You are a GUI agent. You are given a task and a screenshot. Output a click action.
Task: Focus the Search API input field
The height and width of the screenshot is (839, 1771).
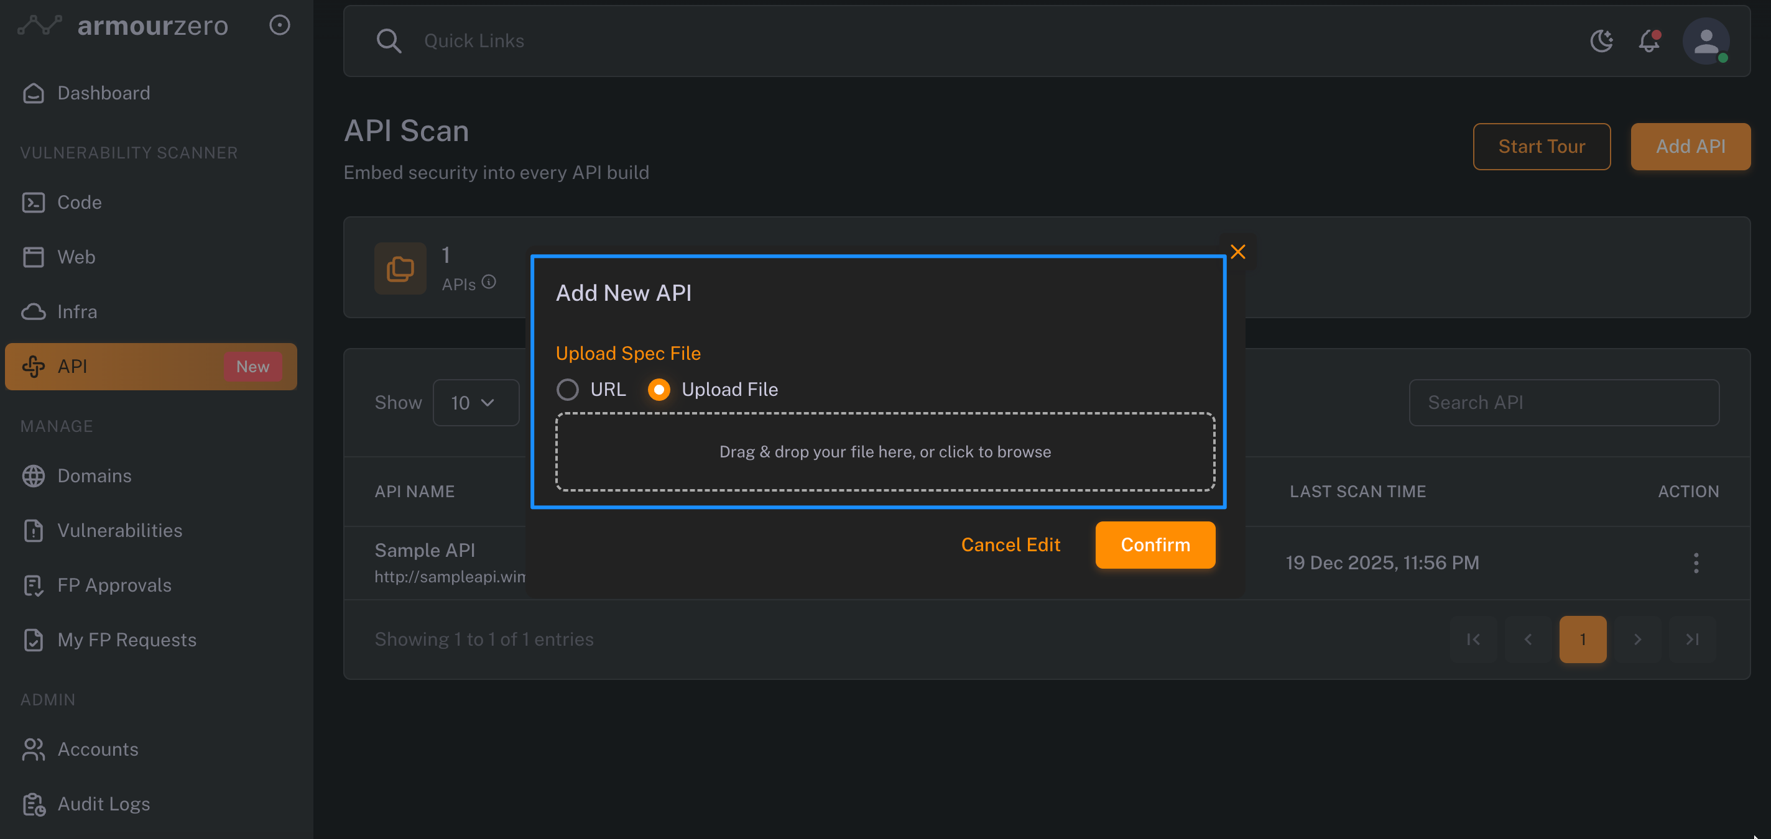(1563, 403)
